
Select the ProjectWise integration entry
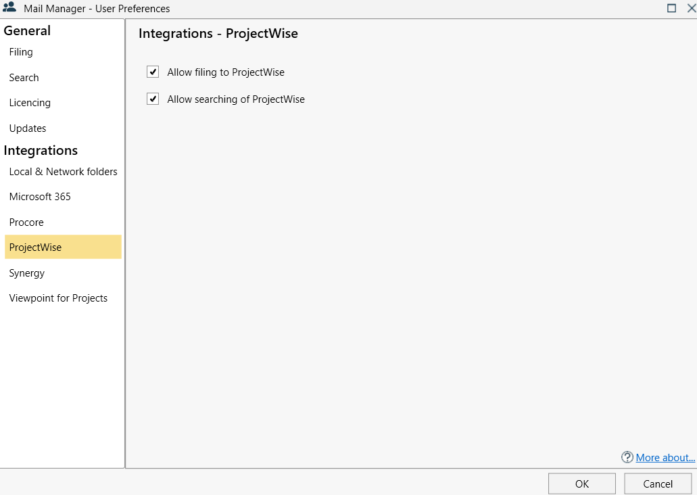pos(35,247)
